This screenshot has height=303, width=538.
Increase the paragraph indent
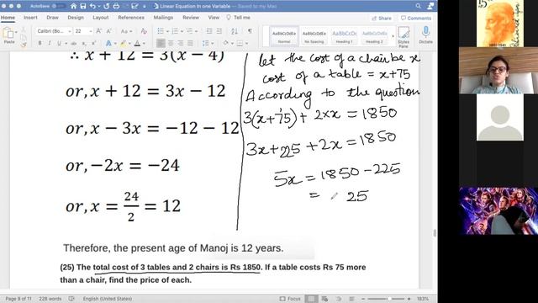[x=219, y=31]
